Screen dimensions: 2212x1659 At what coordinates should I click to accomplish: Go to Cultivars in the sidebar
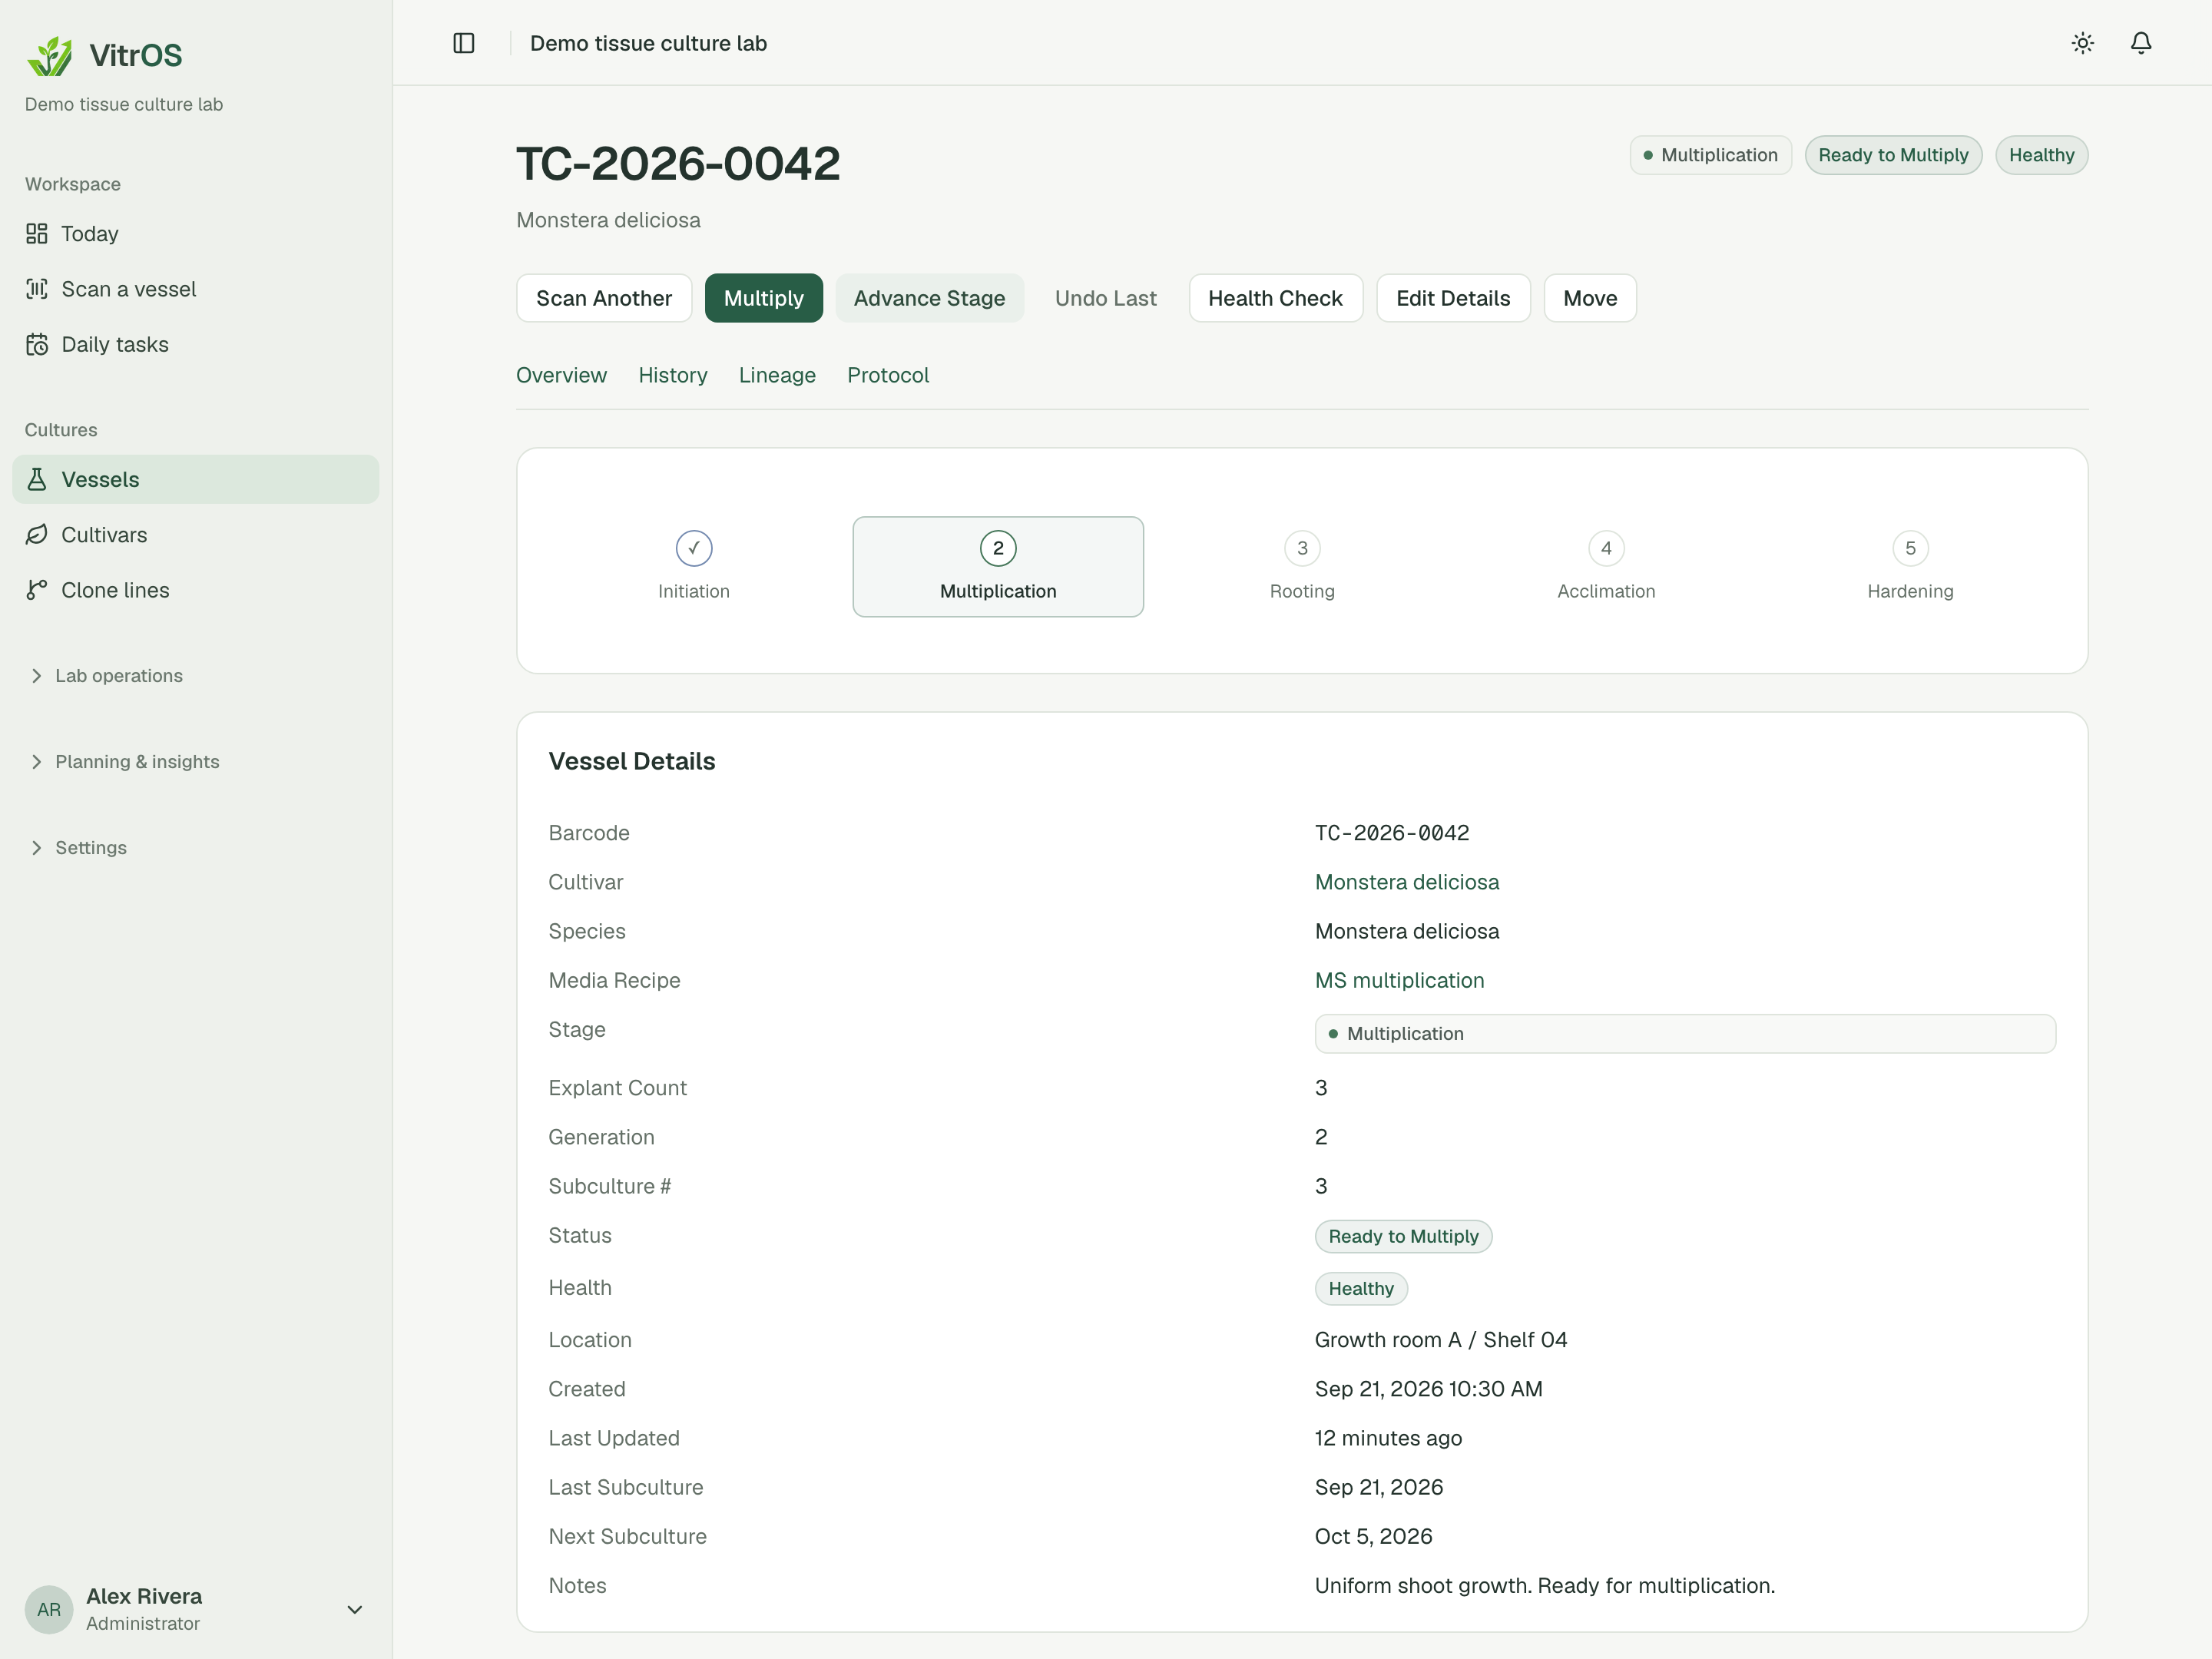coord(196,535)
